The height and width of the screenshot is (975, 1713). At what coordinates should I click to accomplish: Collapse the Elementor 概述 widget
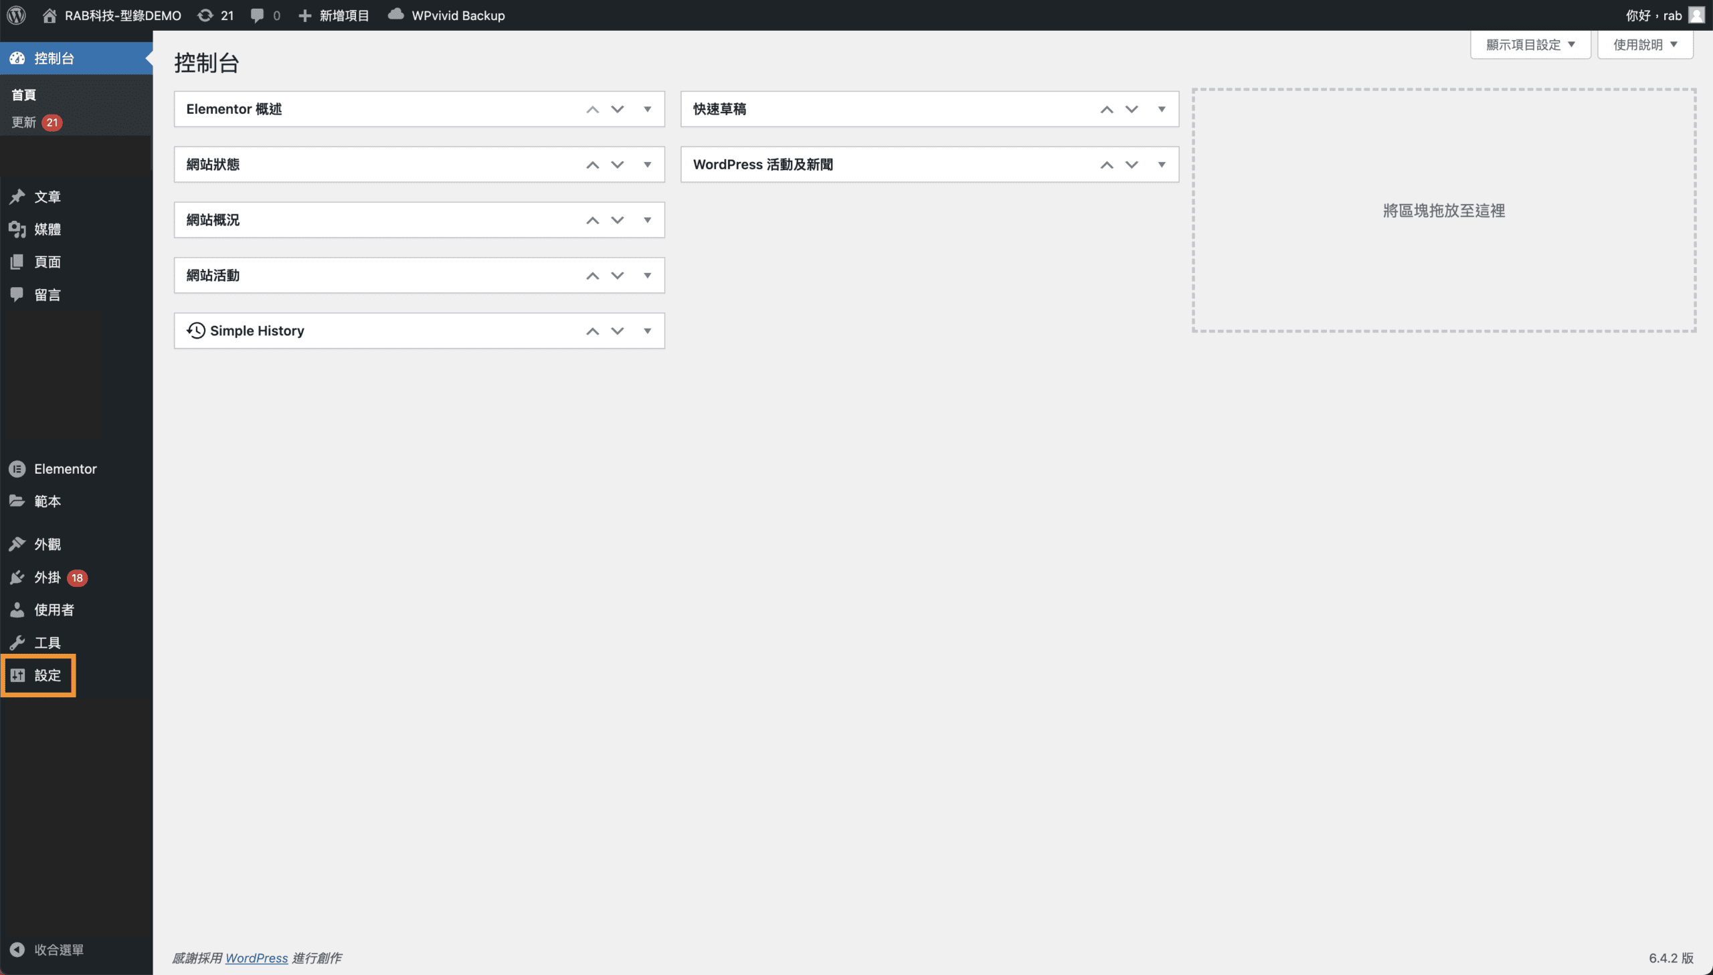pos(646,108)
